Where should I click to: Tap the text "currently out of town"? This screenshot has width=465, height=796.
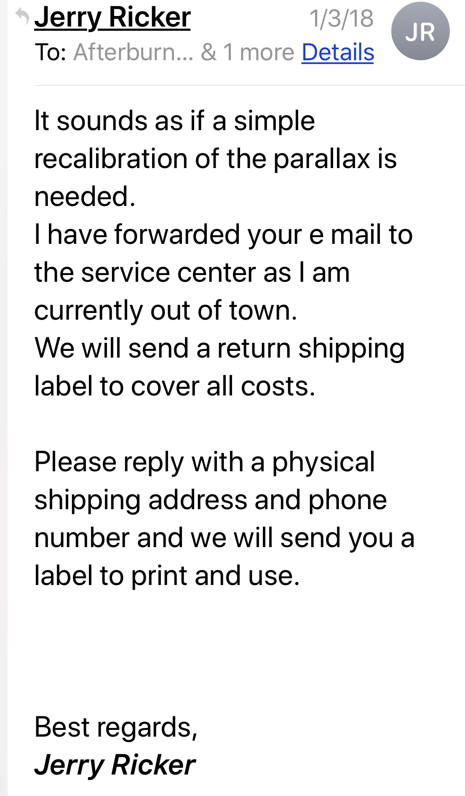click(166, 310)
